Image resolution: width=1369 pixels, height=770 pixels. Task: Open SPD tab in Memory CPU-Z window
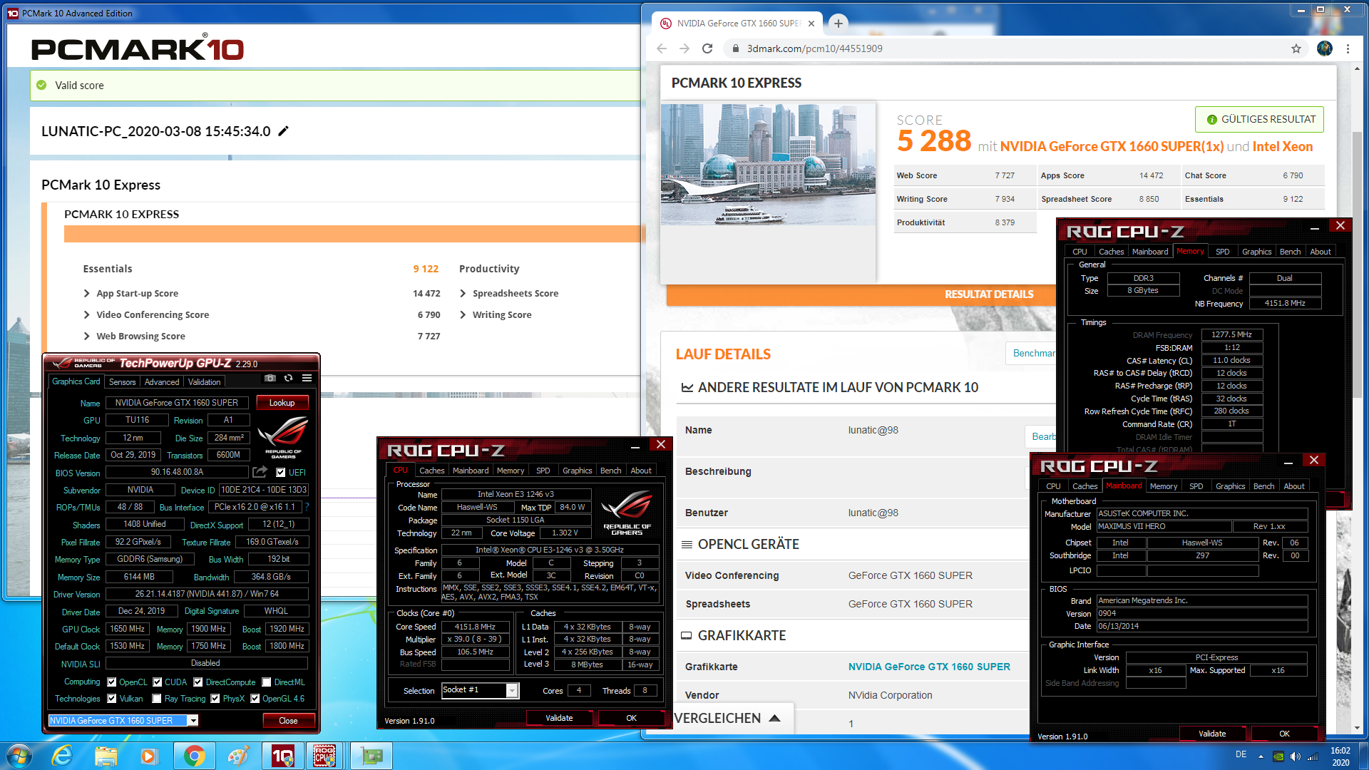[1223, 252]
